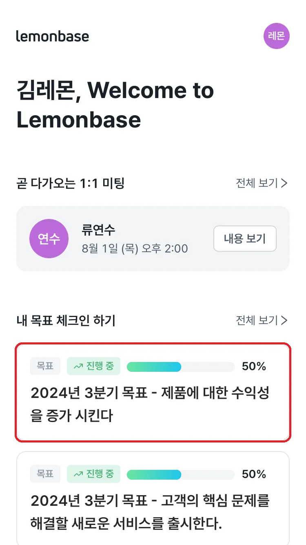306x545 pixels.
Task: Click the lemonbase logo
Action: click(x=53, y=36)
